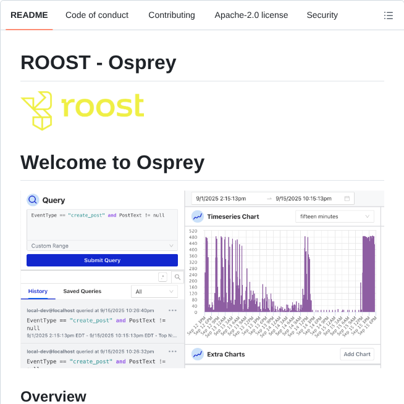The width and height of the screenshot is (404, 404).
Task: Open the All filter dropdown
Action: pyautogui.click(x=154, y=292)
